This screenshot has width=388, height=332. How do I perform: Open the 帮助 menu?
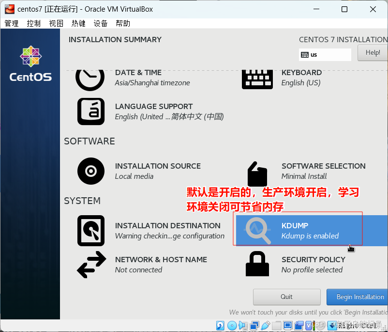(x=123, y=24)
